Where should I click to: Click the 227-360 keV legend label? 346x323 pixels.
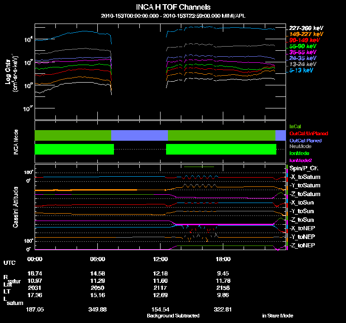pos(303,28)
